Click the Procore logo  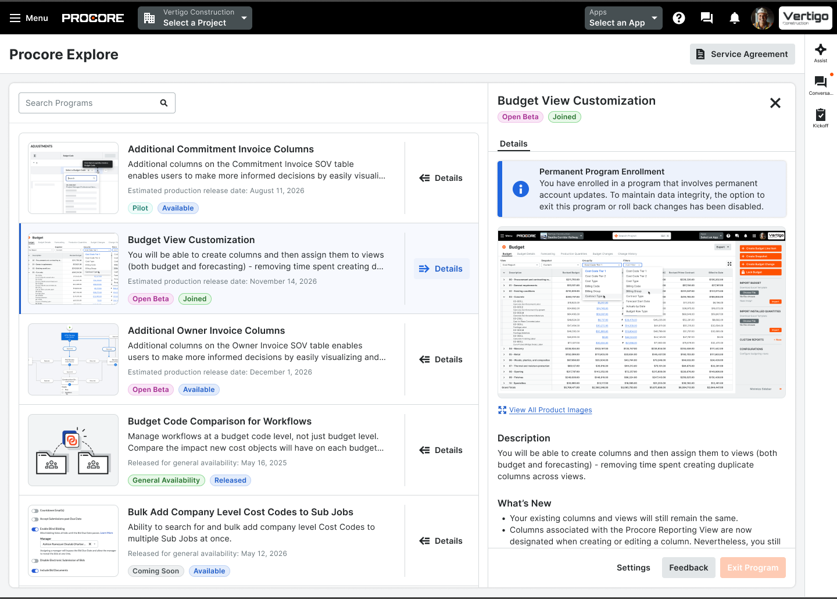coord(93,18)
